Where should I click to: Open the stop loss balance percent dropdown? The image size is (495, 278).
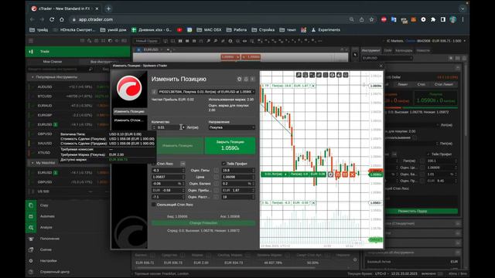[183, 184]
